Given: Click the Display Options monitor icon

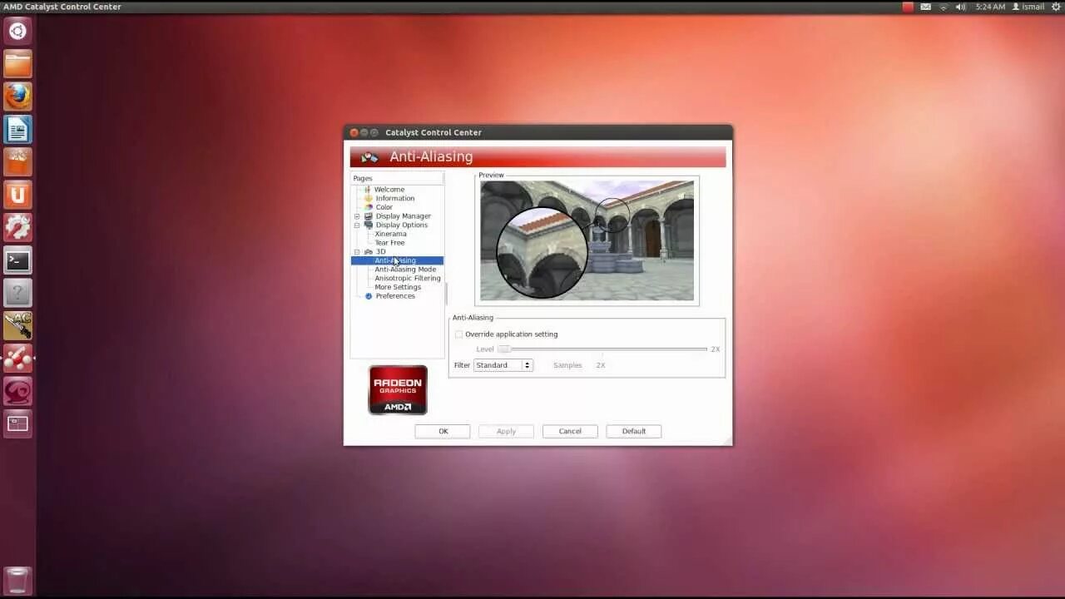Looking at the screenshot, I should tap(369, 225).
